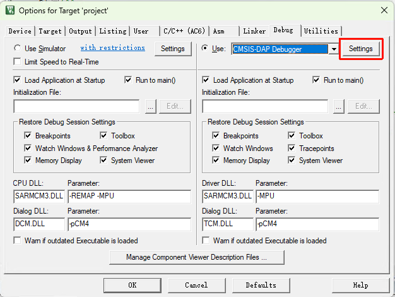Switch to the Target tab
Viewport: 395px width, 297px height.
(x=50, y=31)
